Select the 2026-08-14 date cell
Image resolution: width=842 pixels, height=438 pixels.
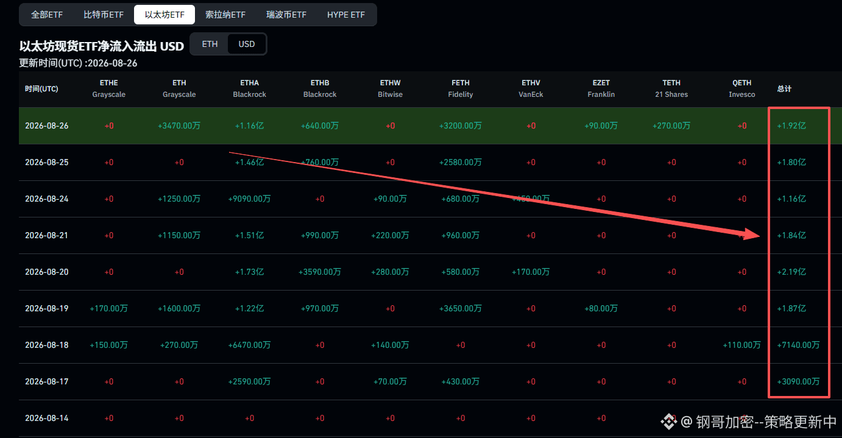coord(47,418)
